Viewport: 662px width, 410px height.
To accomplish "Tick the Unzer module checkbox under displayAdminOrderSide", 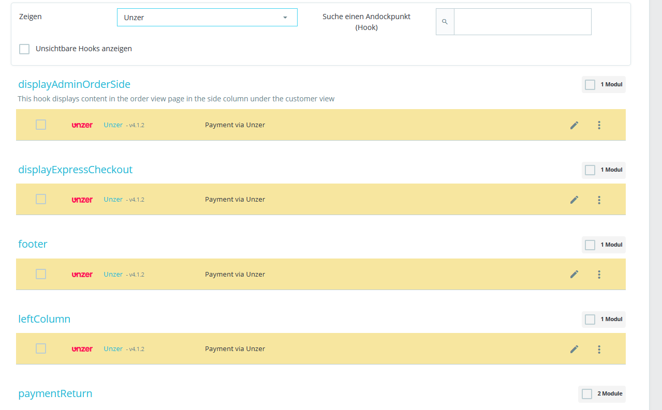I will click(41, 125).
